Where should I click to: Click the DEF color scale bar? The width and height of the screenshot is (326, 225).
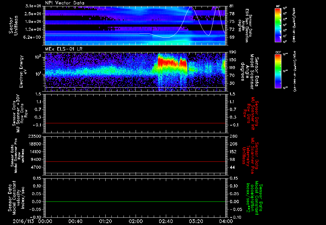(278, 71)
